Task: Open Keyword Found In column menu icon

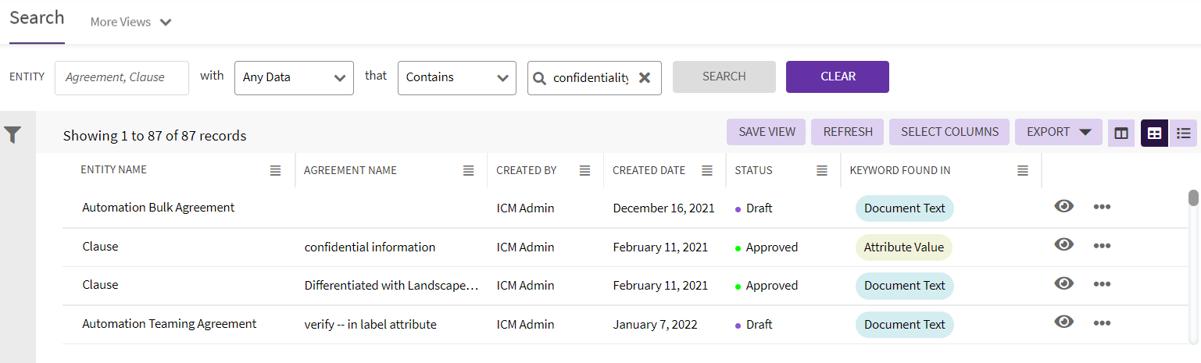Action: 1023,170
